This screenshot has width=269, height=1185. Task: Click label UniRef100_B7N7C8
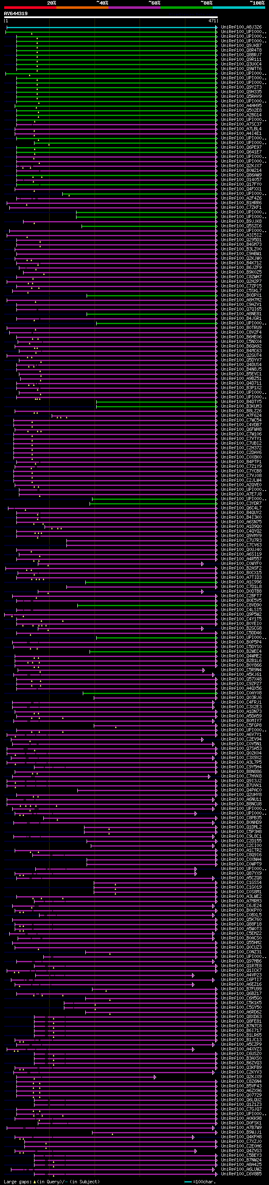click(x=241, y=1026)
